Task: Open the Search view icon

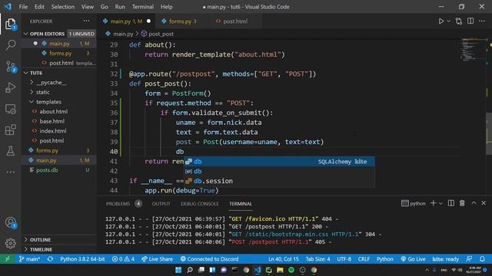Action: (x=10, y=45)
